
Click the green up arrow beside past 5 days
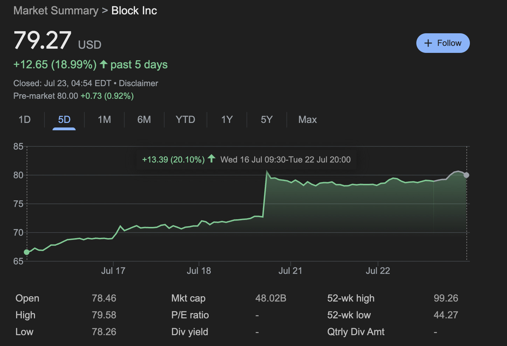point(103,64)
